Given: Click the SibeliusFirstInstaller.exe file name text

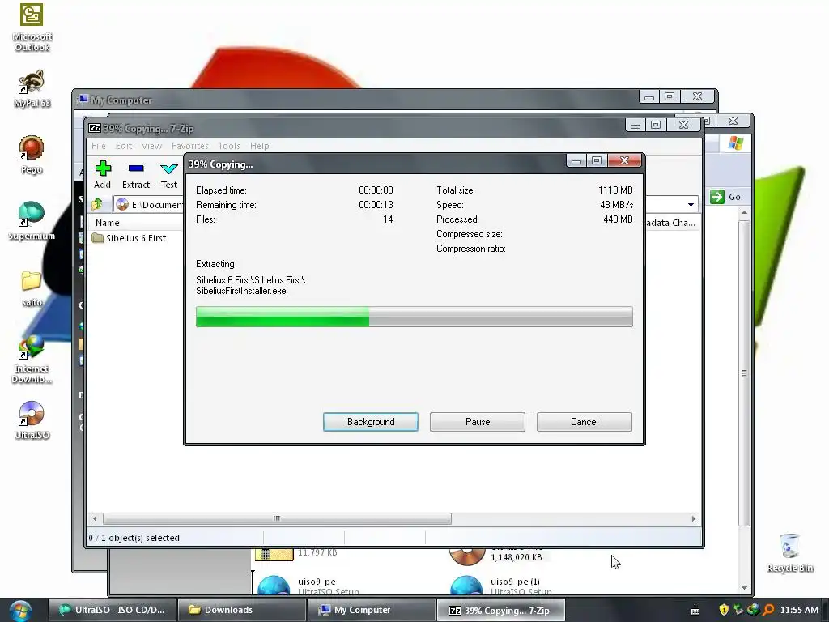Looking at the screenshot, I should tap(241, 291).
